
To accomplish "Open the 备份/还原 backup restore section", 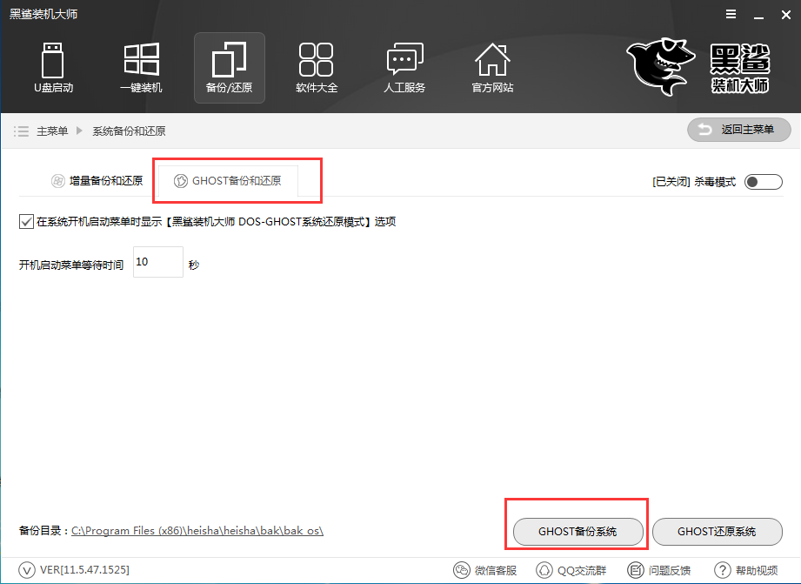I will tap(230, 68).
